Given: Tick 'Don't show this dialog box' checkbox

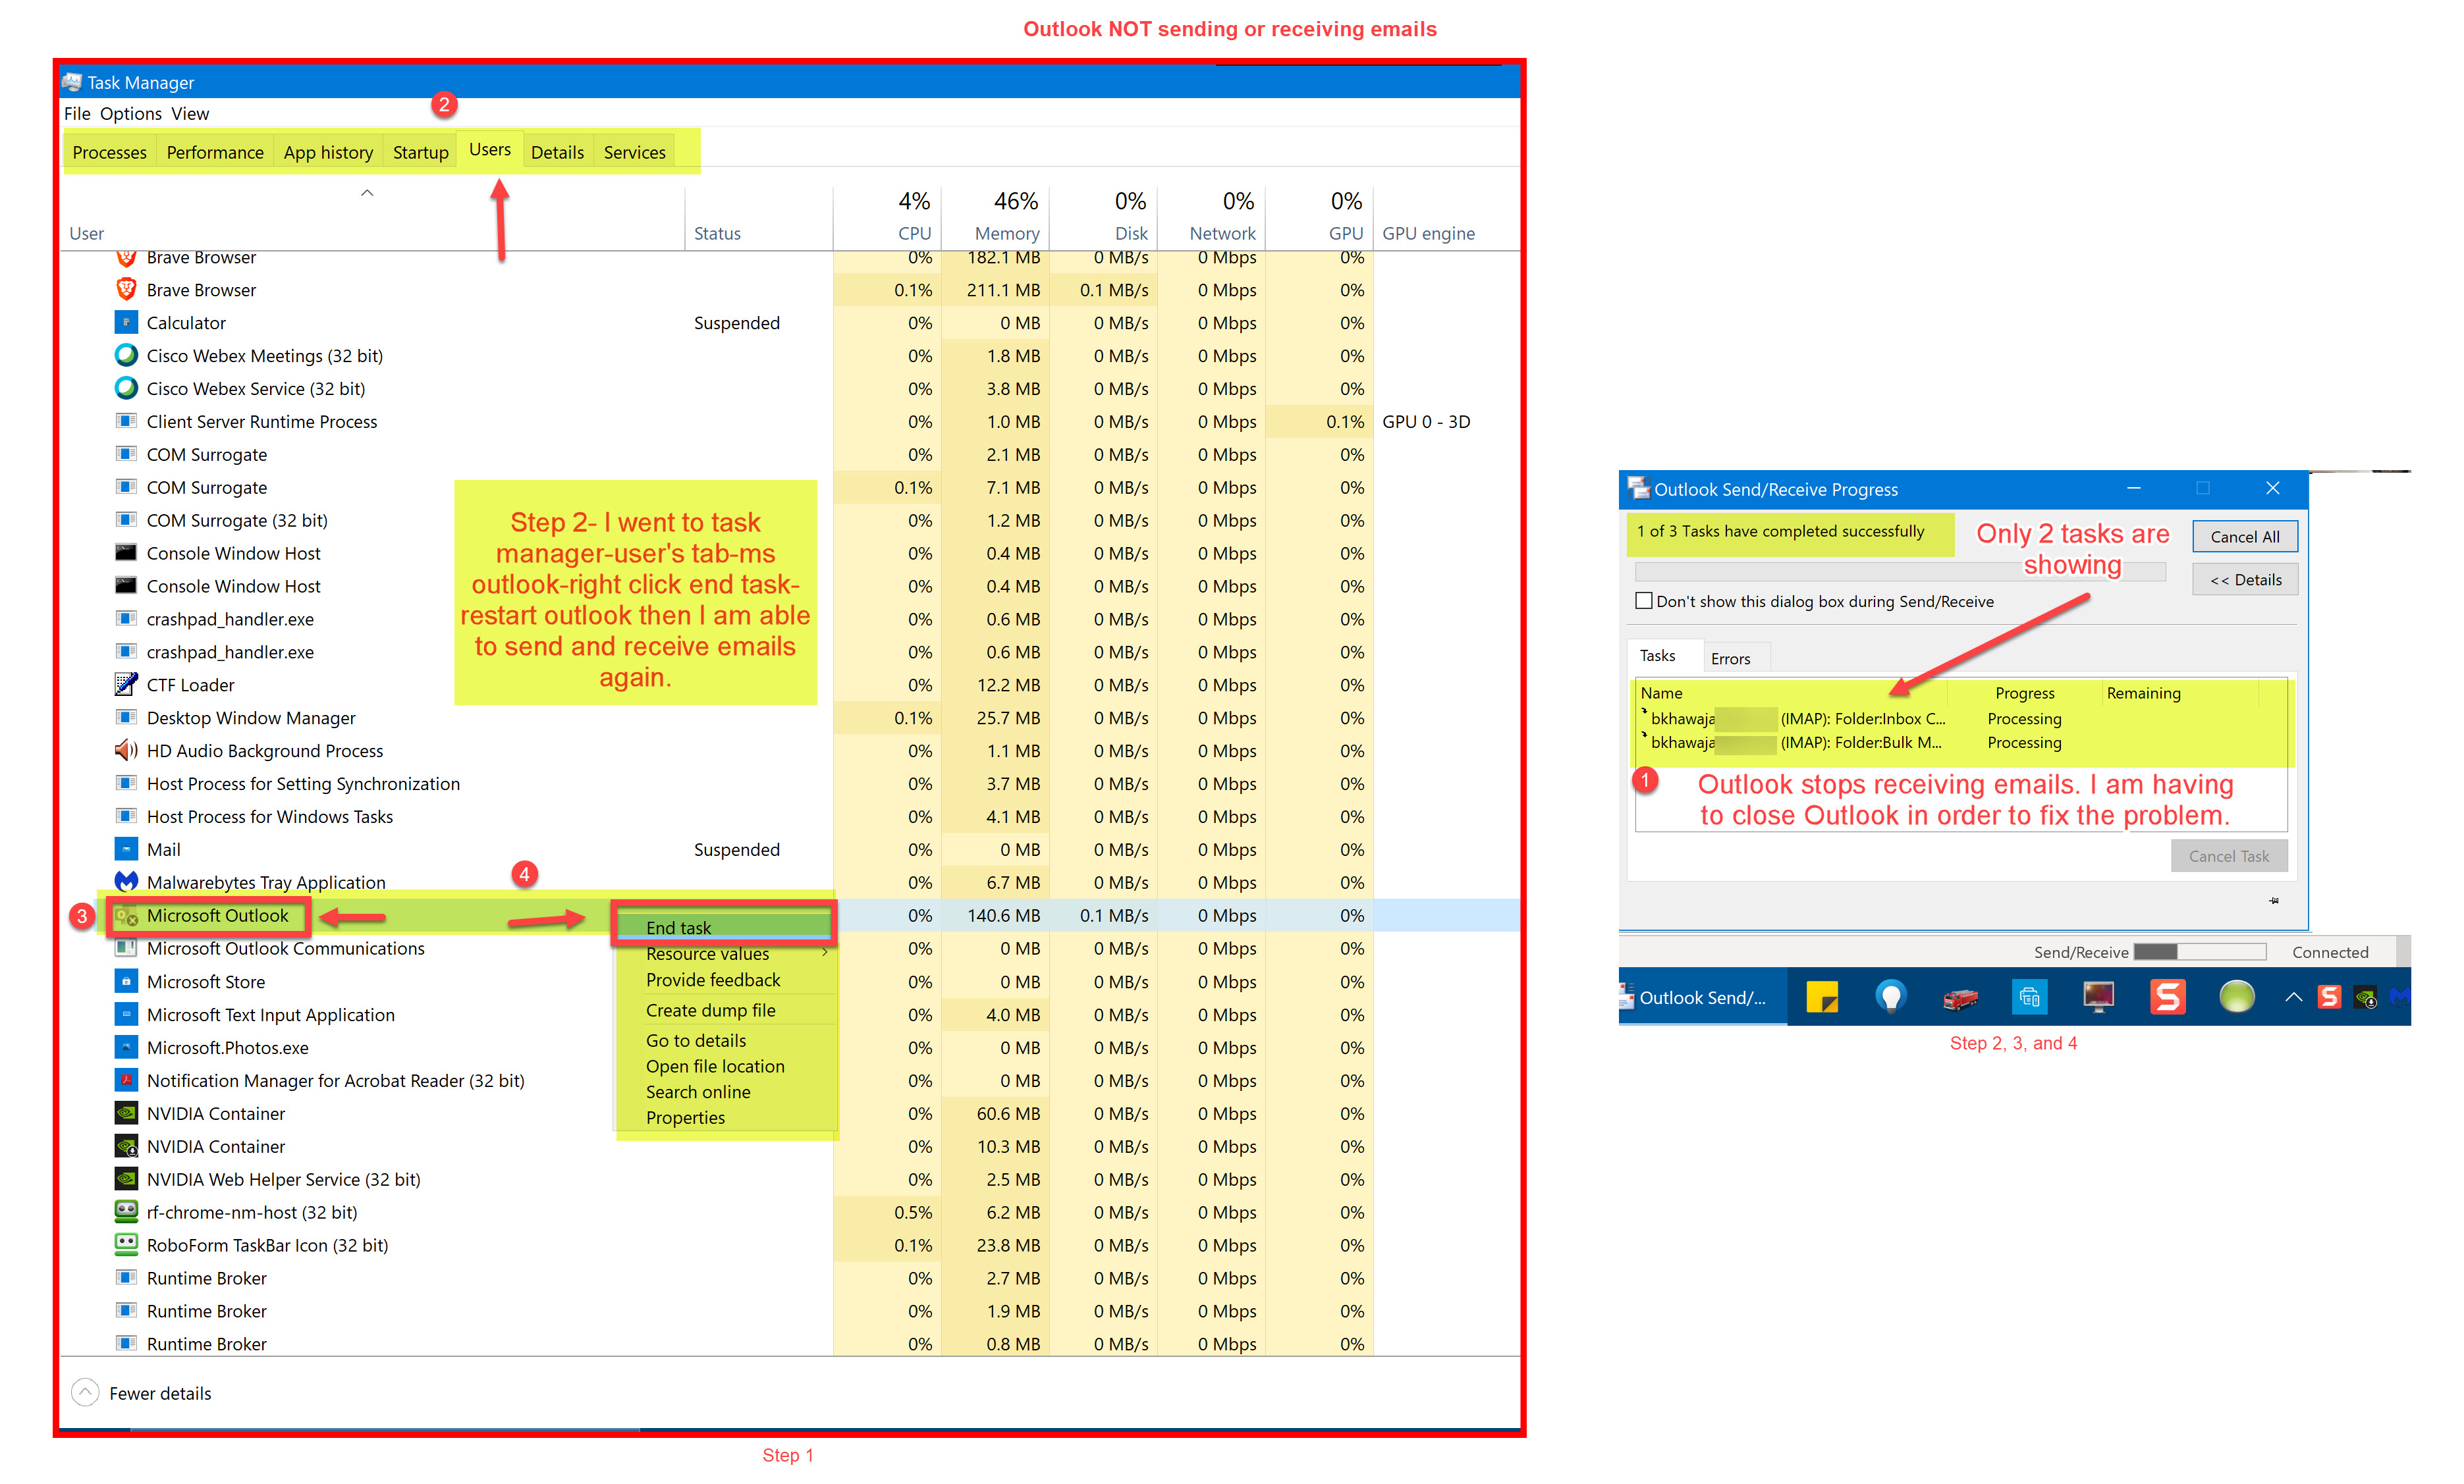Looking at the screenshot, I should click(x=1644, y=600).
